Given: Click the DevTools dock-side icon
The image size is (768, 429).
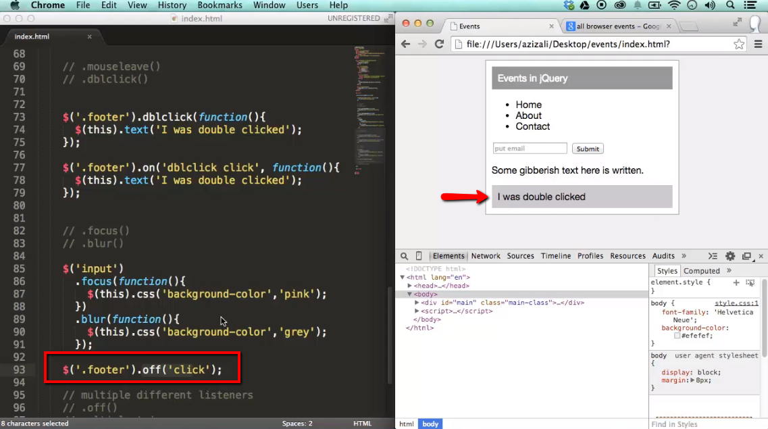Looking at the screenshot, I should point(746,256).
